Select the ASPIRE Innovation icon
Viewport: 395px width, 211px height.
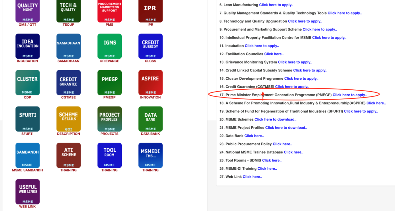tap(150, 83)
